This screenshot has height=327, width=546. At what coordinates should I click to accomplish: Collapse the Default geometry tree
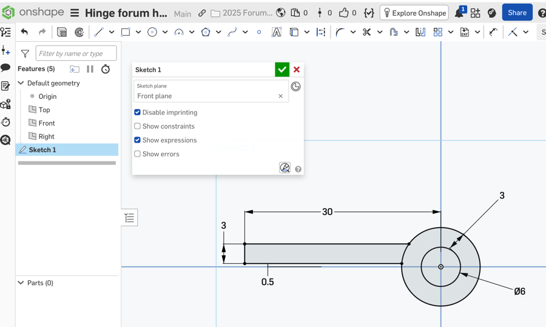pyautogui.click(x=21, y=83)
